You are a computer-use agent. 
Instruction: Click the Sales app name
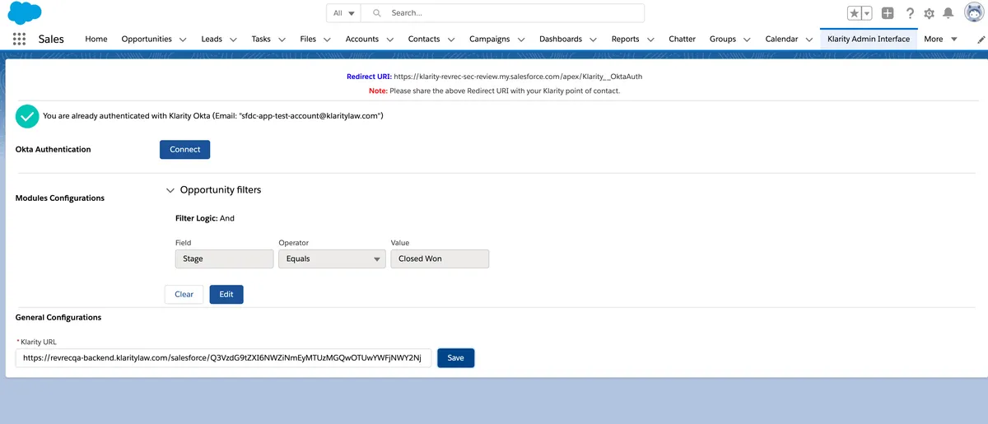click(51, 39)
